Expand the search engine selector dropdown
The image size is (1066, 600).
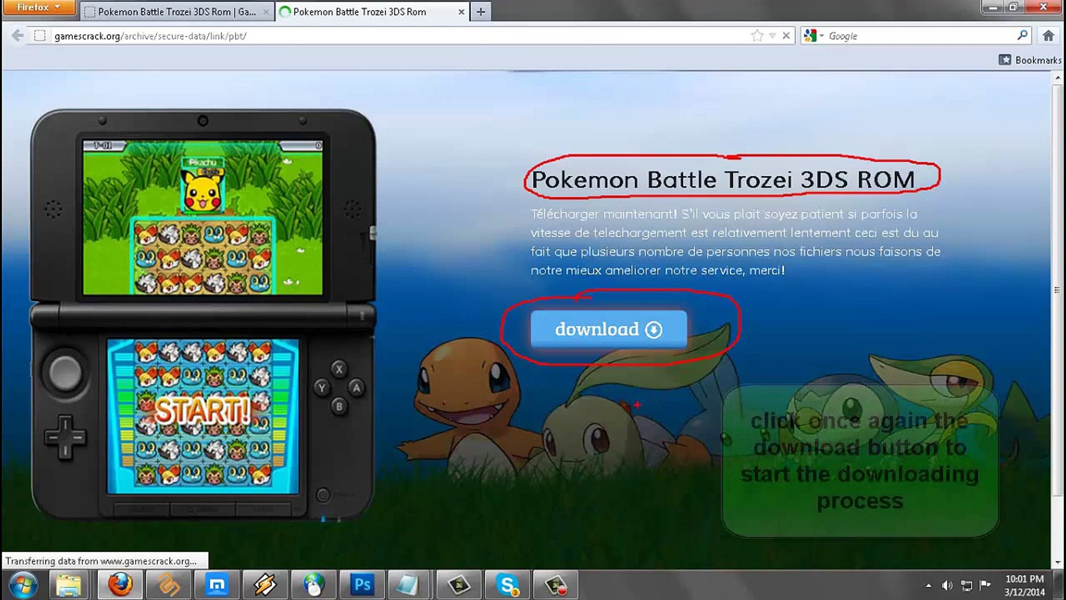click(814, 36)
